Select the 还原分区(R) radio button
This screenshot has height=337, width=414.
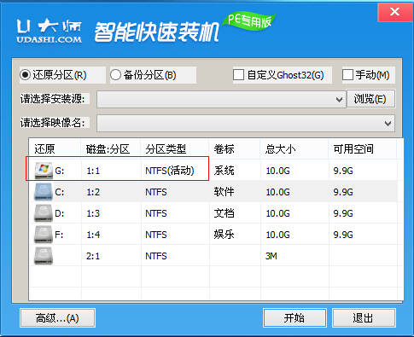click(25, 75)
